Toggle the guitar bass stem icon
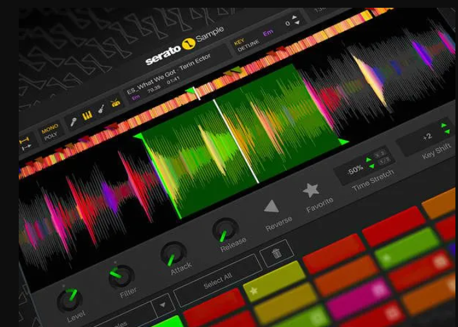458x327 pixels. tap(101, 109)
